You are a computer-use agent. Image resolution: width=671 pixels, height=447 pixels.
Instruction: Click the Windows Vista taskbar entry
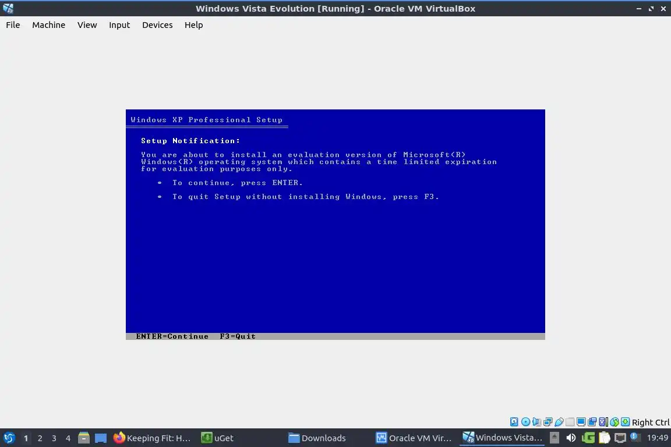tap(502, 438)
